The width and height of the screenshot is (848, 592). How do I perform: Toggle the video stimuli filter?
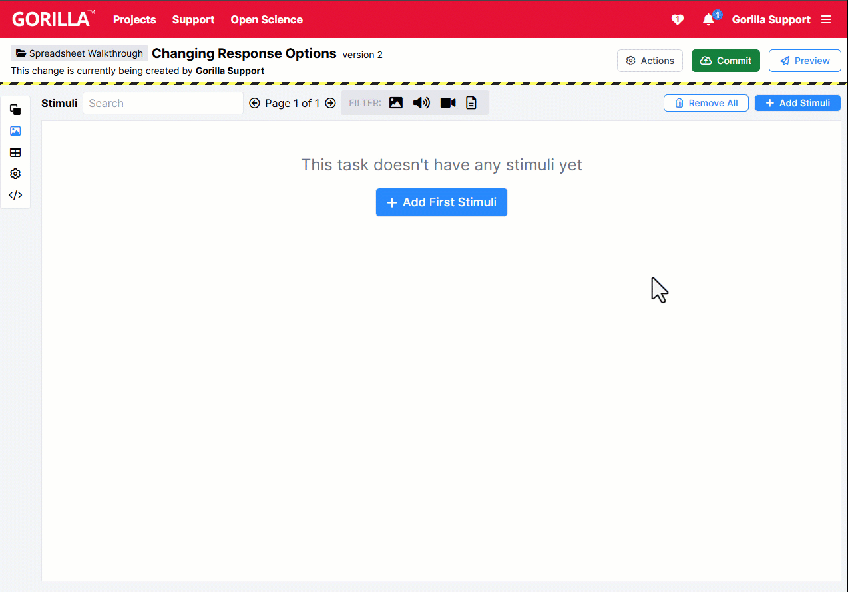click(447, 102)
